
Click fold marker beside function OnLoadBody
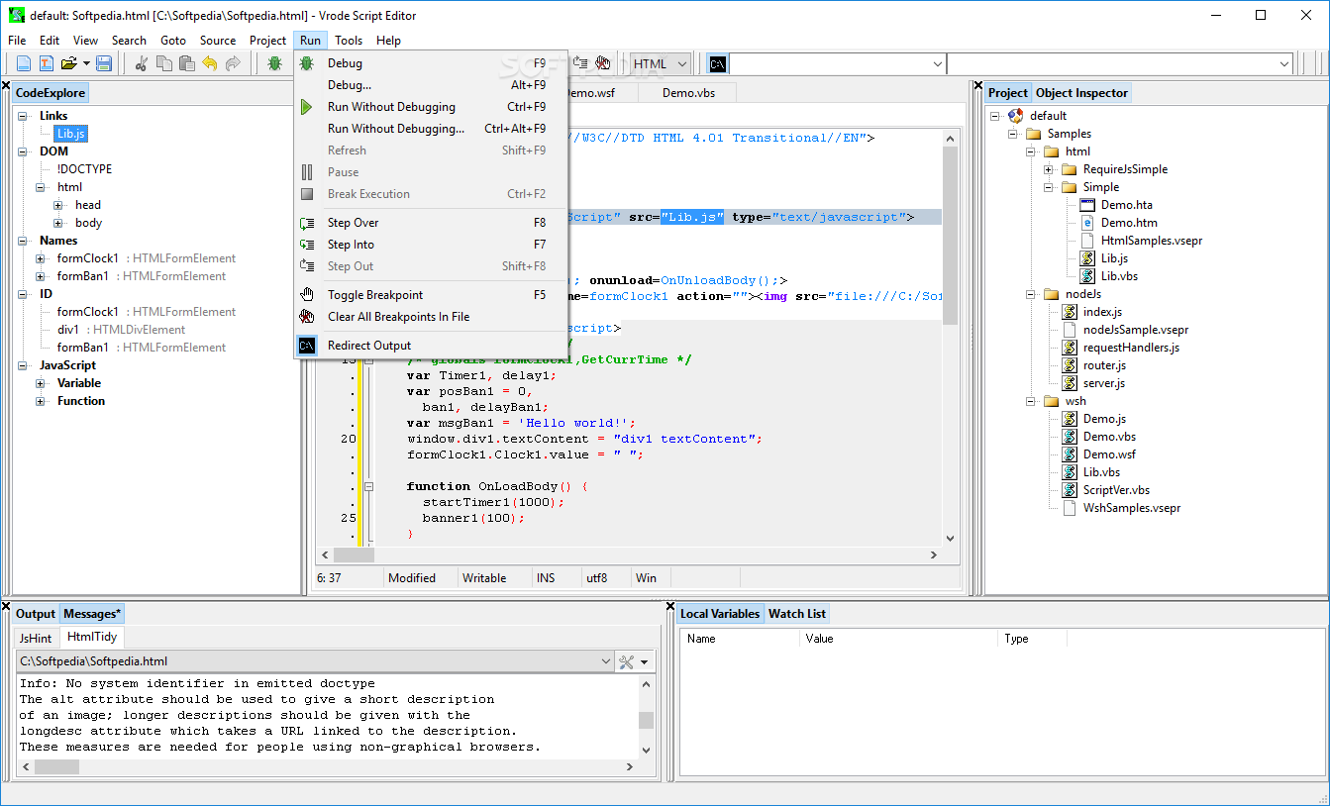pos(368,486)
